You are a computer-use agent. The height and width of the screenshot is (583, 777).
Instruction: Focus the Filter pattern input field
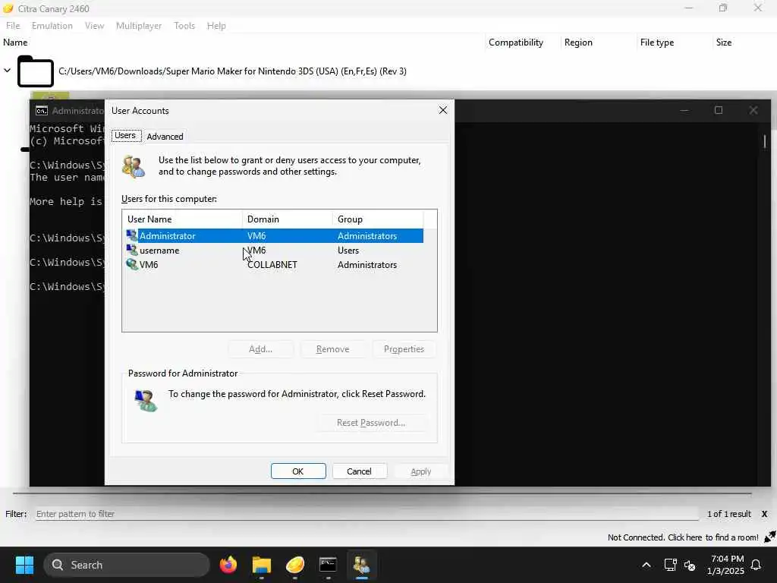[x=366, y=514]
